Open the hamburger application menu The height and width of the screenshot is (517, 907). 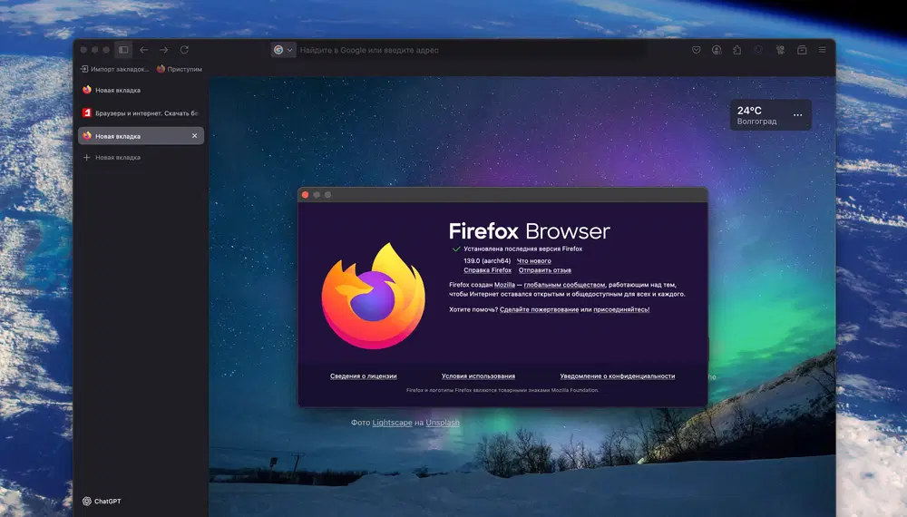pos(822,50)
